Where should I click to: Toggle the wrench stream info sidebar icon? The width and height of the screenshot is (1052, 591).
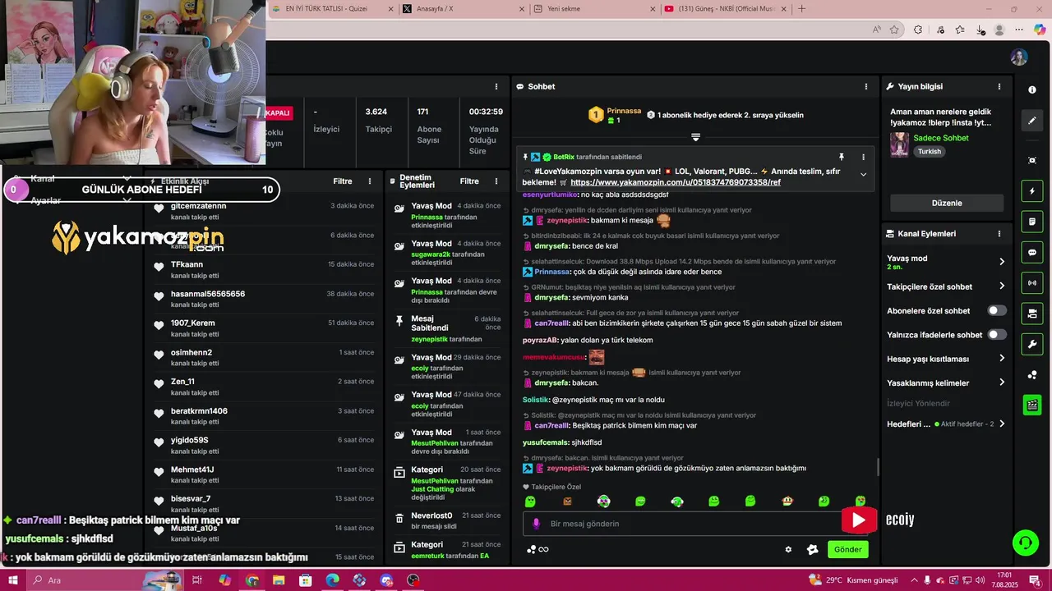pos(1032,344)
